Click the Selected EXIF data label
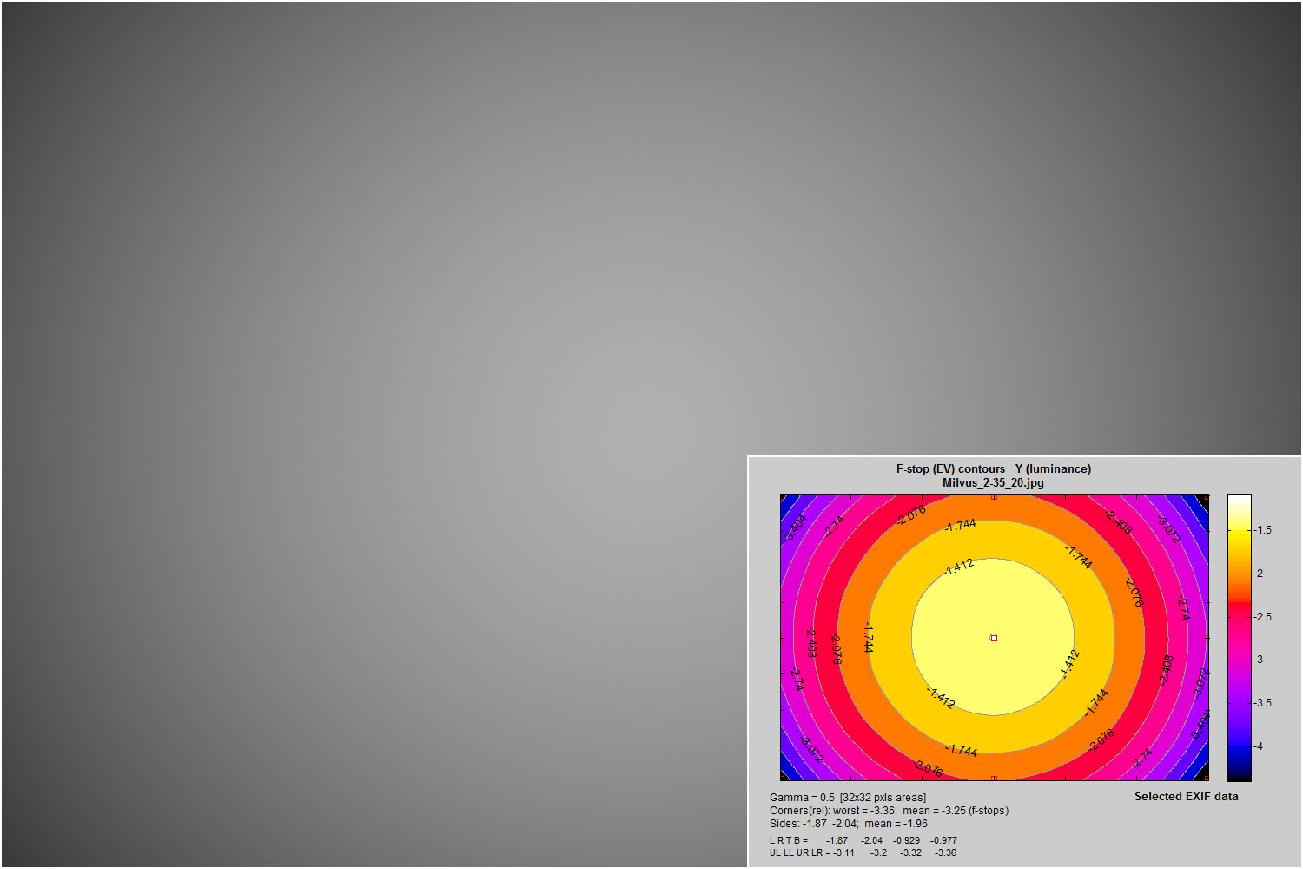Image resolution: width=1303 pixels, height=869 pixels. (x=1186, y=796)
